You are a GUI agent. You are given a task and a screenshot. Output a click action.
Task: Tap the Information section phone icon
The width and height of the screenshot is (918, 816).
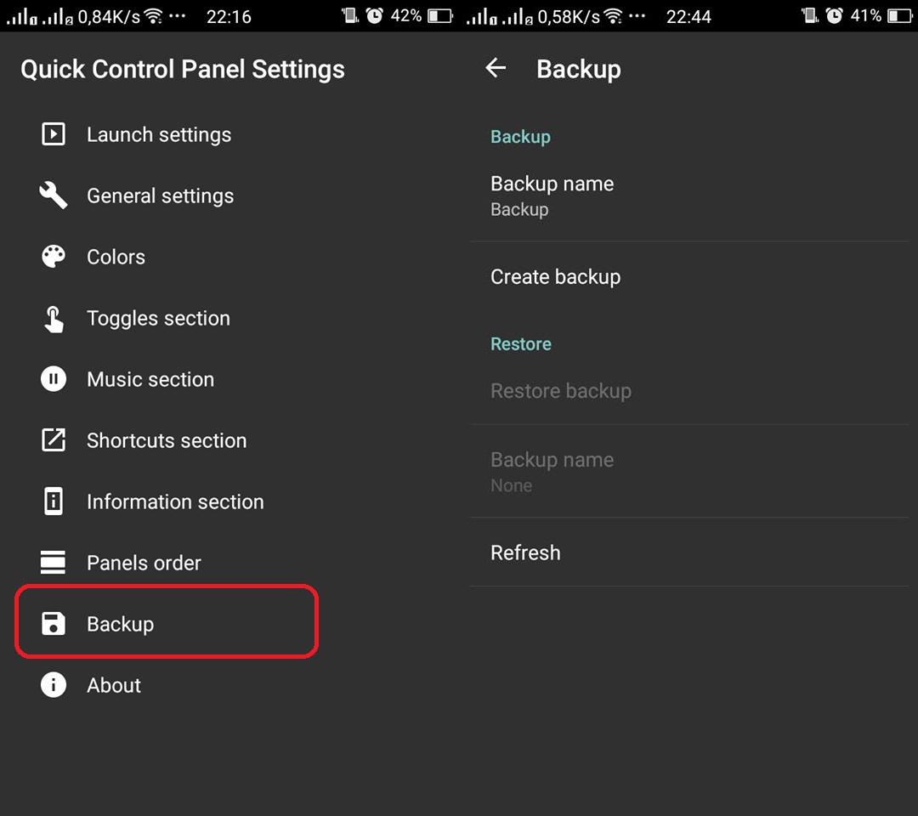54,501
